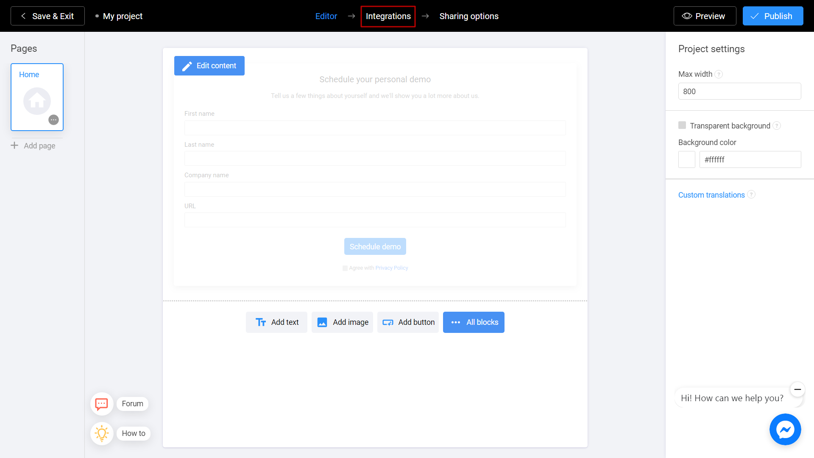Expand the Project settings panel
The width and height of the screenshot is (814, 458).
[711, 49]
